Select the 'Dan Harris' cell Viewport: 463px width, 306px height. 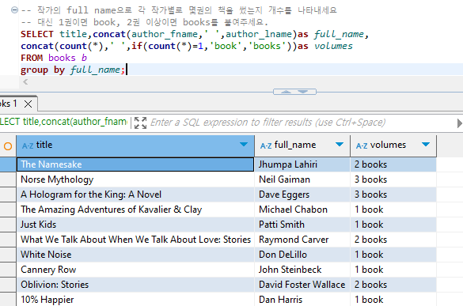[x=302, y=300]
